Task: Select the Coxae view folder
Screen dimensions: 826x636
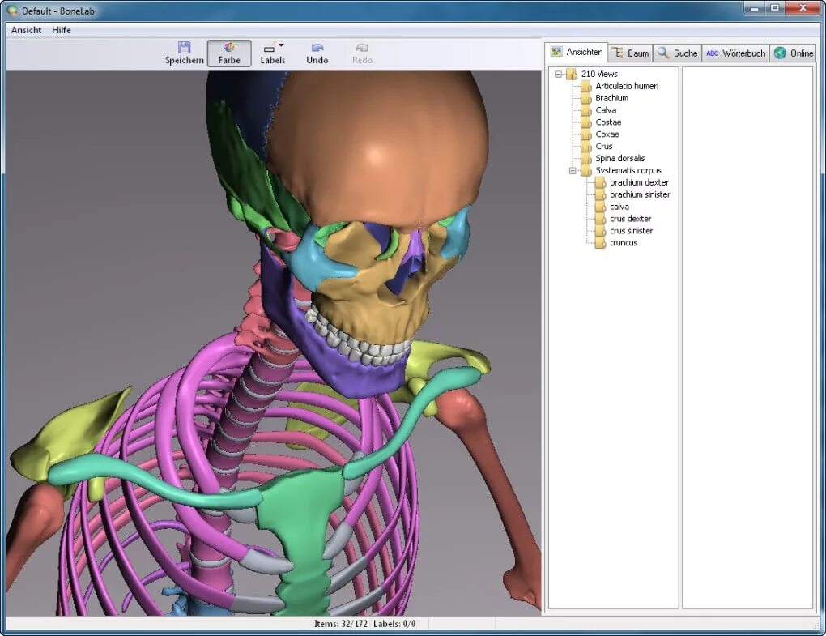Action: pyautogui.click(x=607, y=134)
